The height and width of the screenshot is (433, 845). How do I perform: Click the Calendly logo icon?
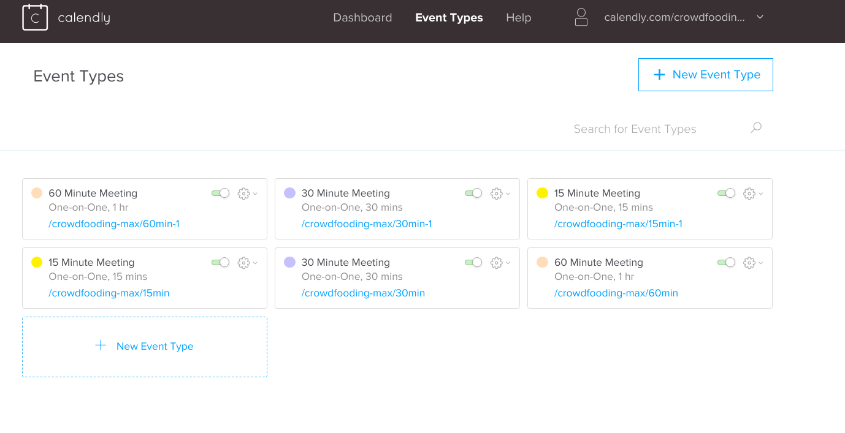35,18
